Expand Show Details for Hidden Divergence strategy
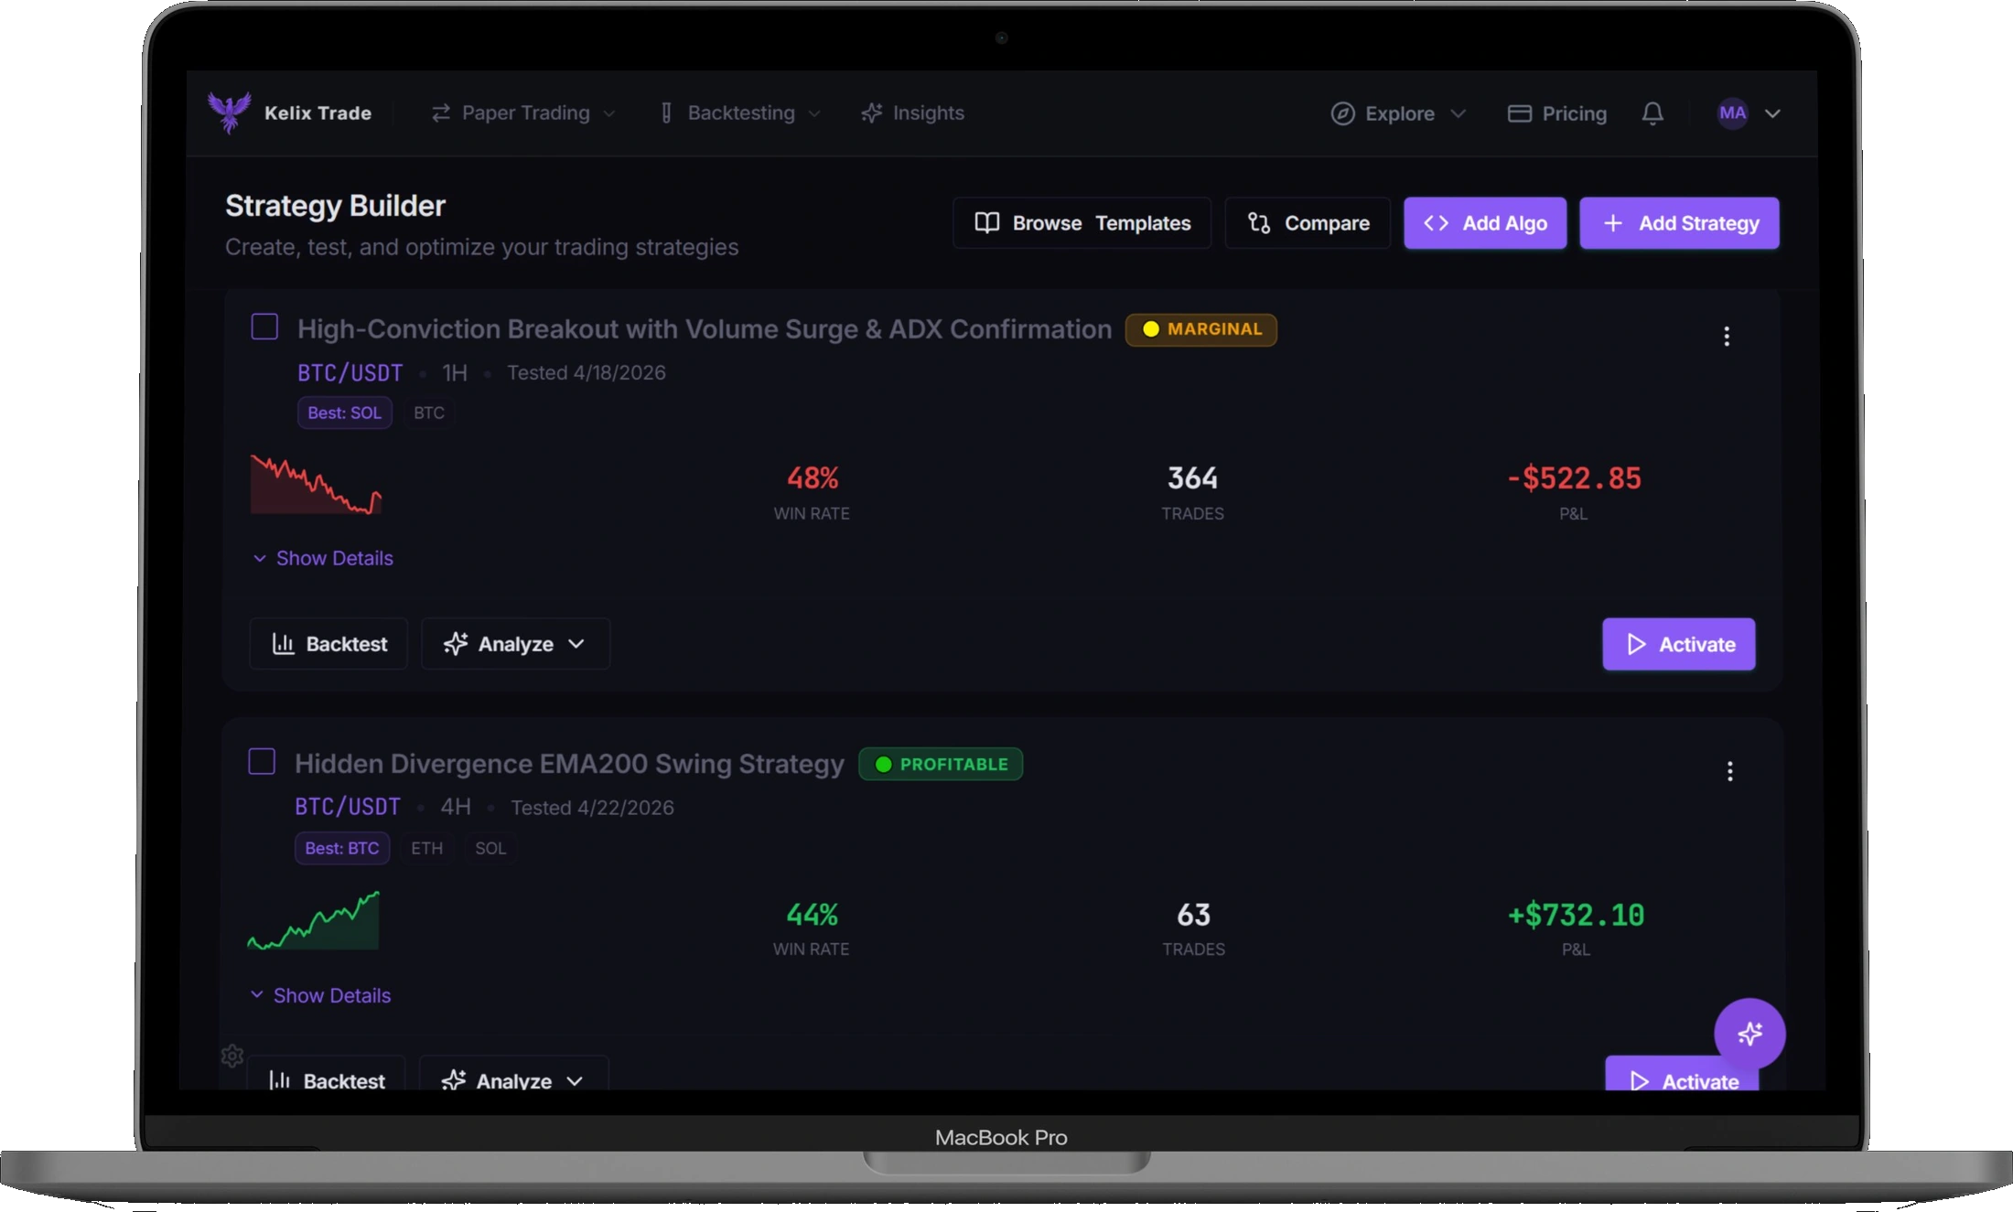 point(320,995)
